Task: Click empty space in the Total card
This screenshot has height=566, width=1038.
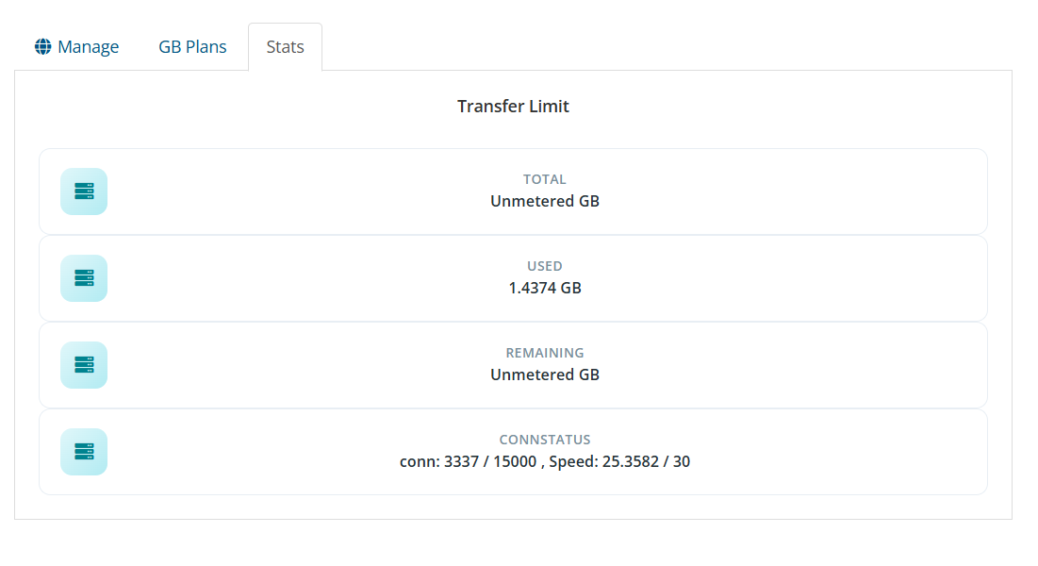Action: pos(801,191)
